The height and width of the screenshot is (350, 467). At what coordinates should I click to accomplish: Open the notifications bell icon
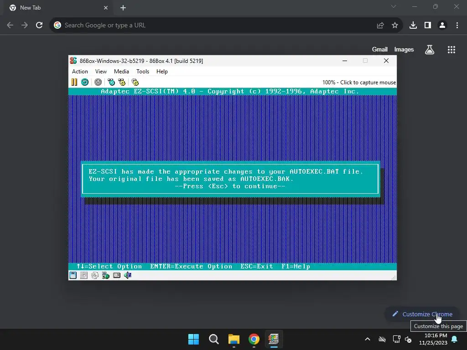pos(455,339)
